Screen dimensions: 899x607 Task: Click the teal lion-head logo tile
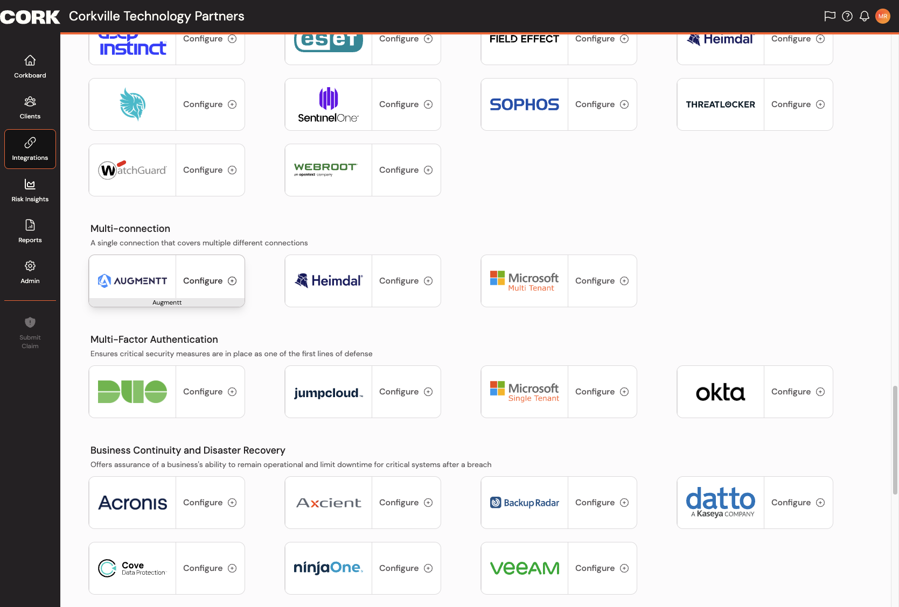coord(133,104)
